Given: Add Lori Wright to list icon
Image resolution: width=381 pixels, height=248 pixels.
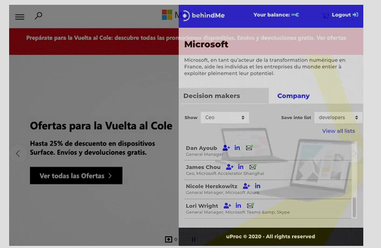Looking at the screenshot, I should point(227,206).
